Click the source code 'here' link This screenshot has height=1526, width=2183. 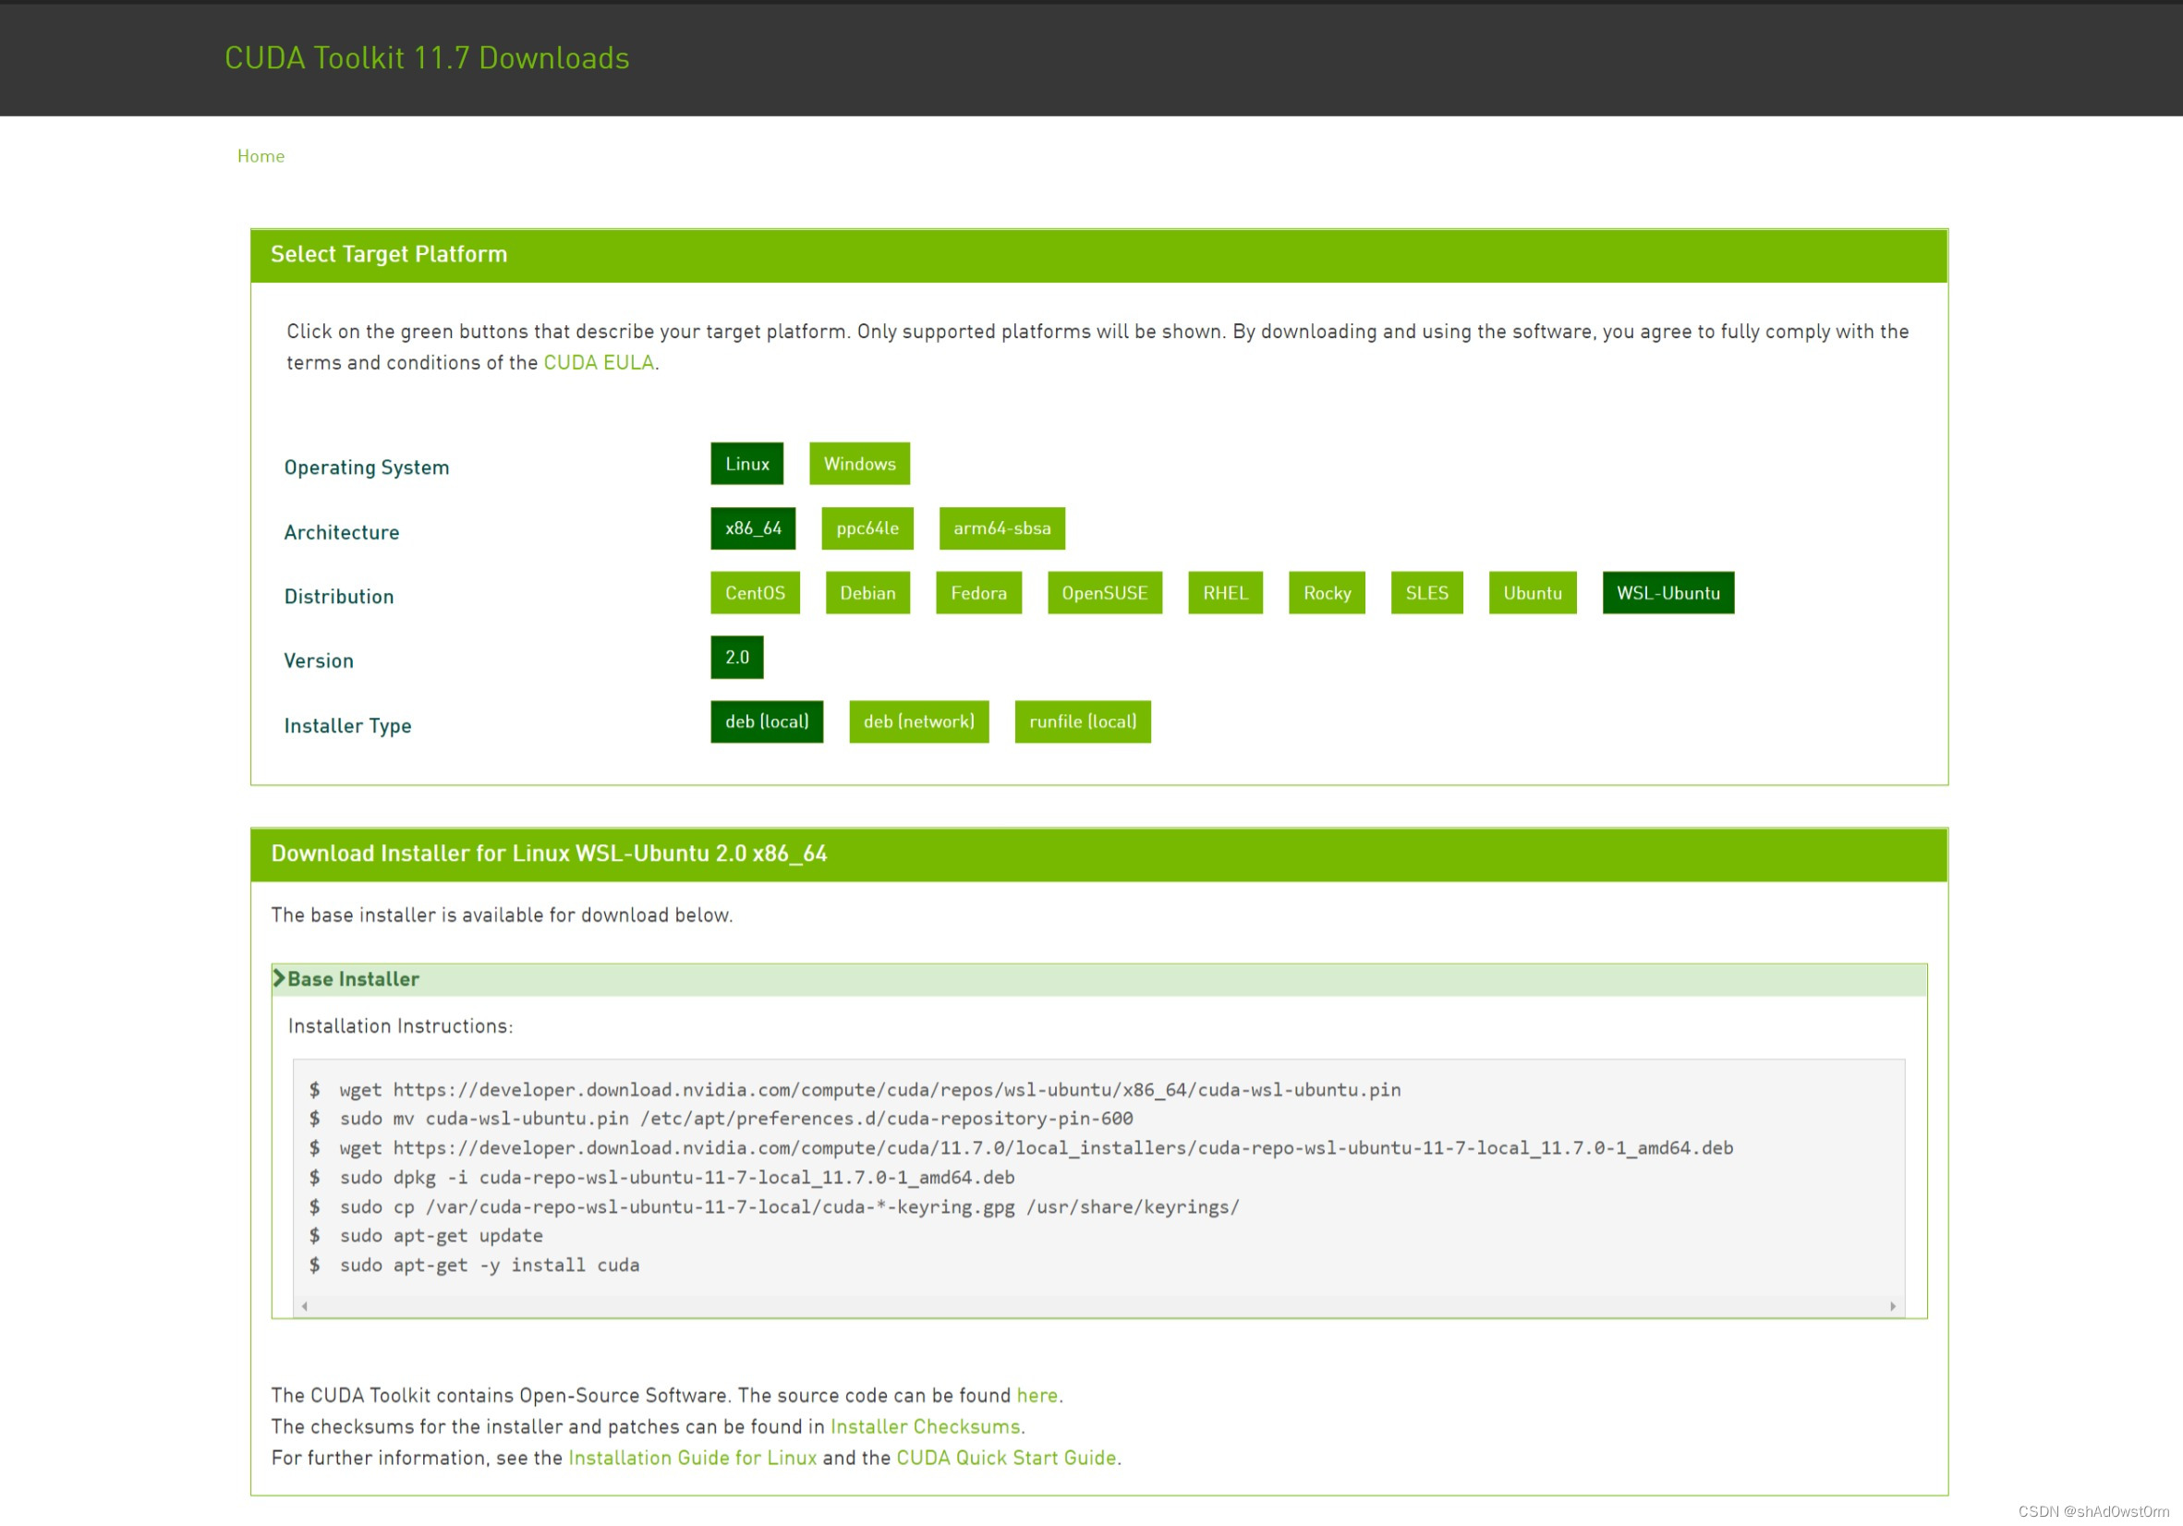[1037, 1395]
